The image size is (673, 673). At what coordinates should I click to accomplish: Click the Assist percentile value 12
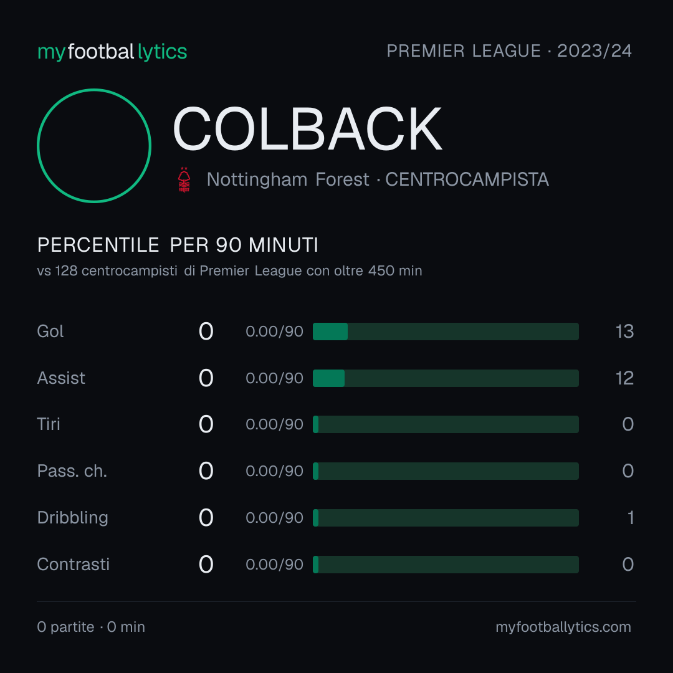point(624,378)
